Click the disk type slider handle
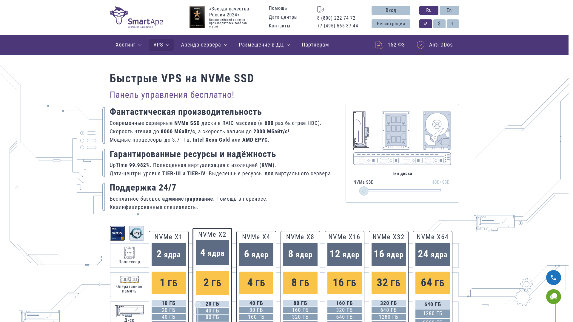This screenshot has height=322, width=573. tap(363, 191)
